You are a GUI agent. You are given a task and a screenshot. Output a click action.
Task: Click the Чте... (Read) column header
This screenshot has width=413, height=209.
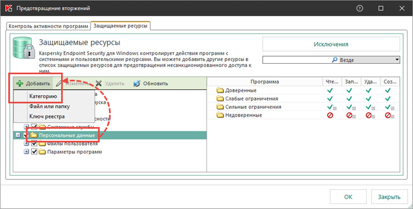[x=332, y=81]
